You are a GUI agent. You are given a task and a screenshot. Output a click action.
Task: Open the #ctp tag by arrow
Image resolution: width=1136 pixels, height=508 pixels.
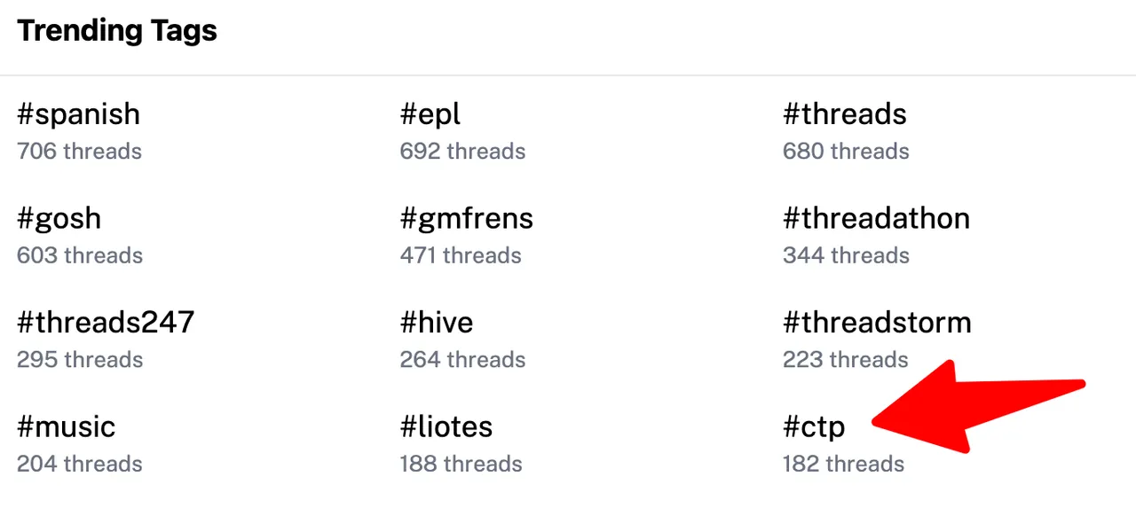tap(814, 427)
